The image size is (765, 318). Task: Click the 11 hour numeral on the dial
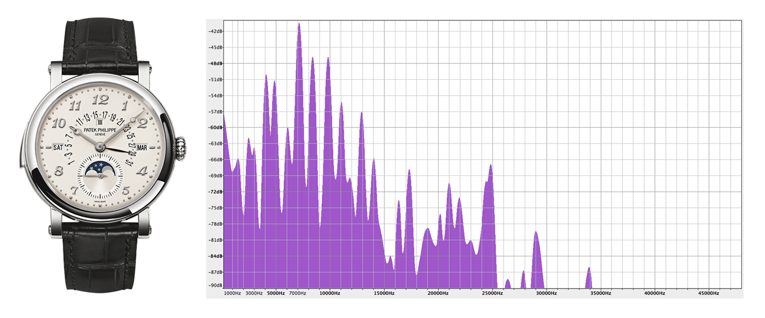tap(75, 105)
